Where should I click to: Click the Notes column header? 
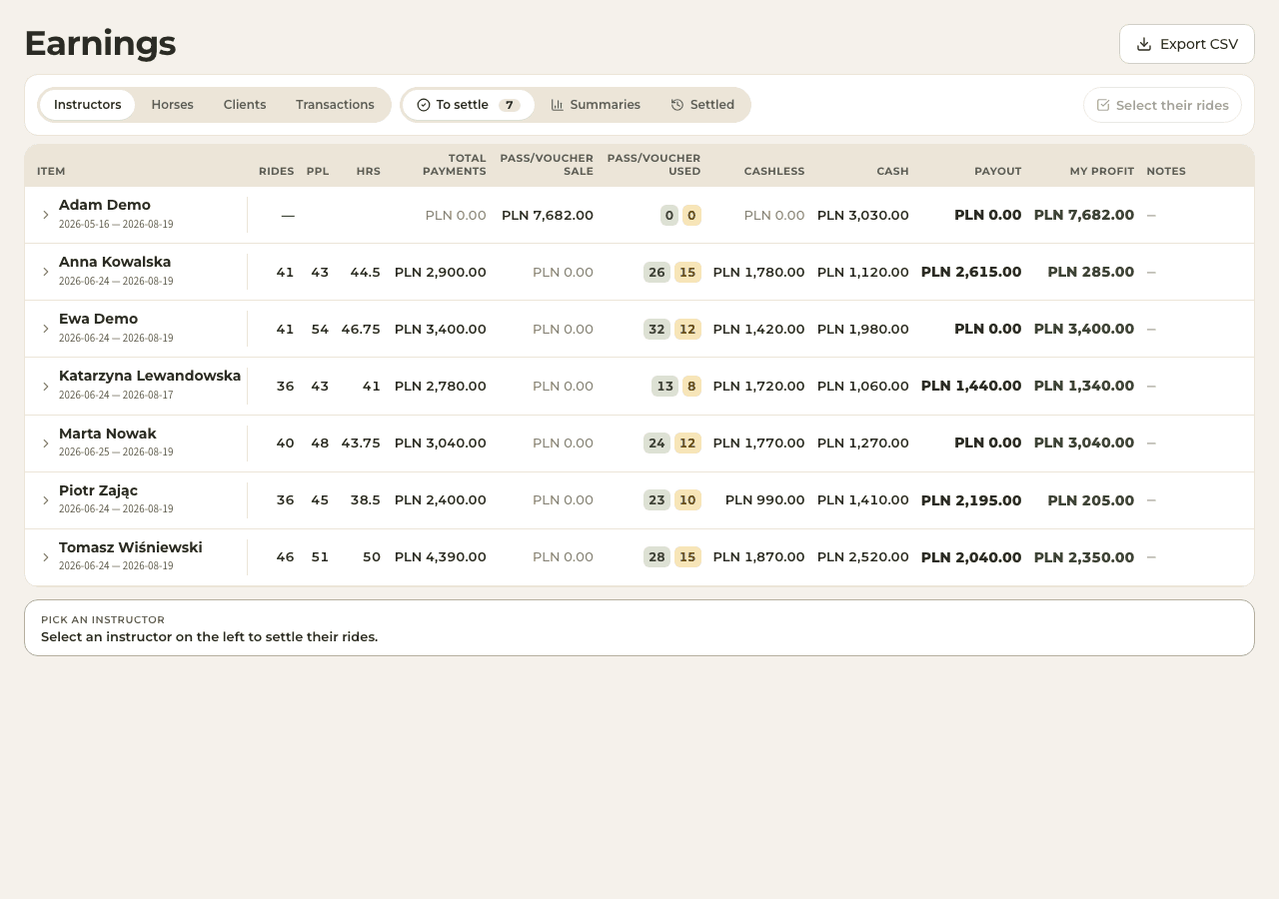(x=1166, y=172)
